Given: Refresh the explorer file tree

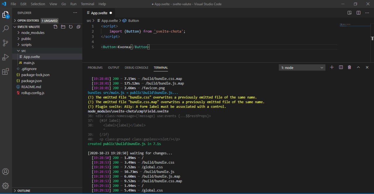Looking at the screenshot, I should click(71, 27).
